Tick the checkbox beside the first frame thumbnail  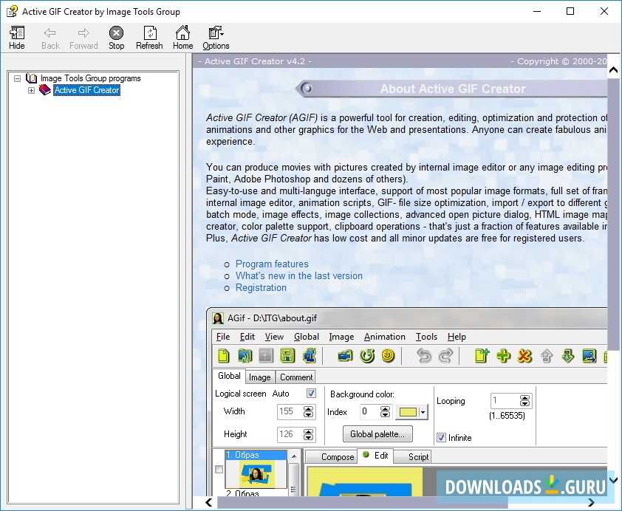pyautogui.click(x=218, y=469)
